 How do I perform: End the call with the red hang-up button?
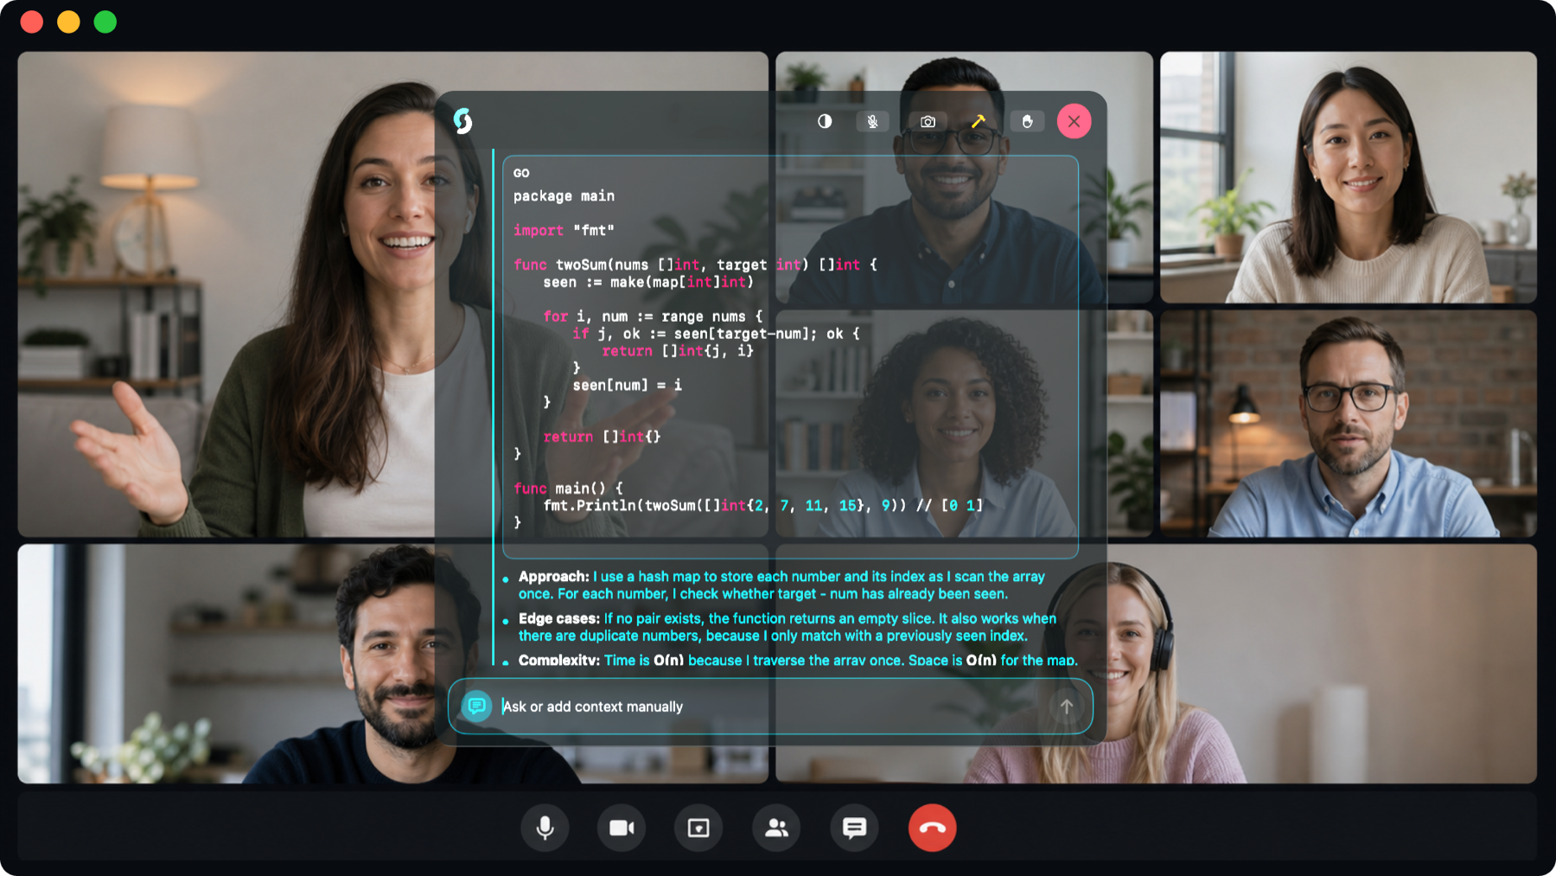click(x=932, y=828)
